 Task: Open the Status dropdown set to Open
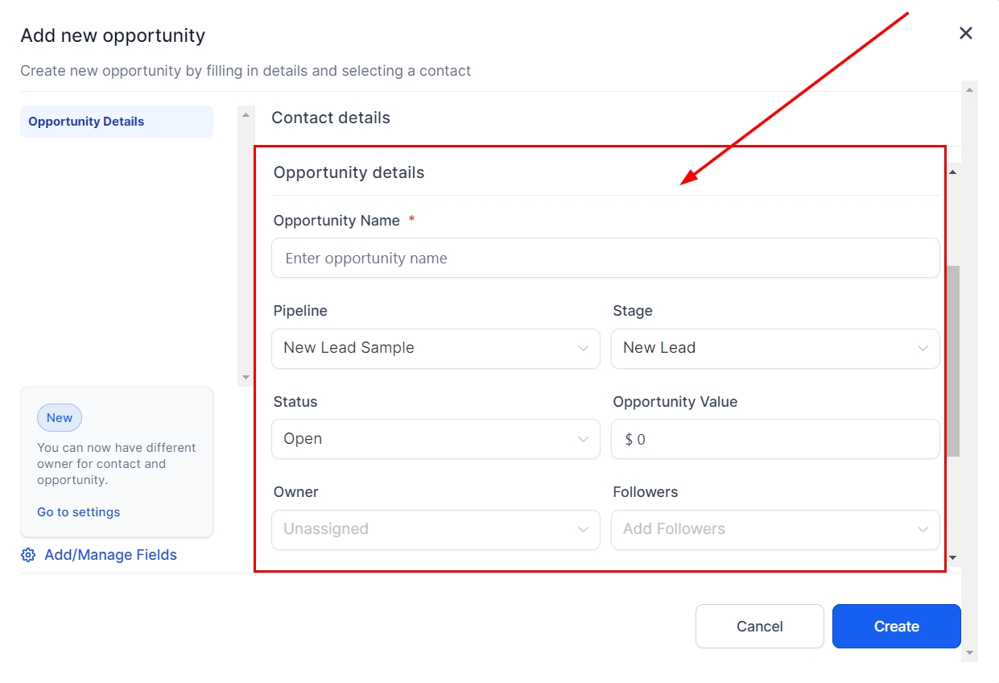pyautogui.click(x=436, y=440)
